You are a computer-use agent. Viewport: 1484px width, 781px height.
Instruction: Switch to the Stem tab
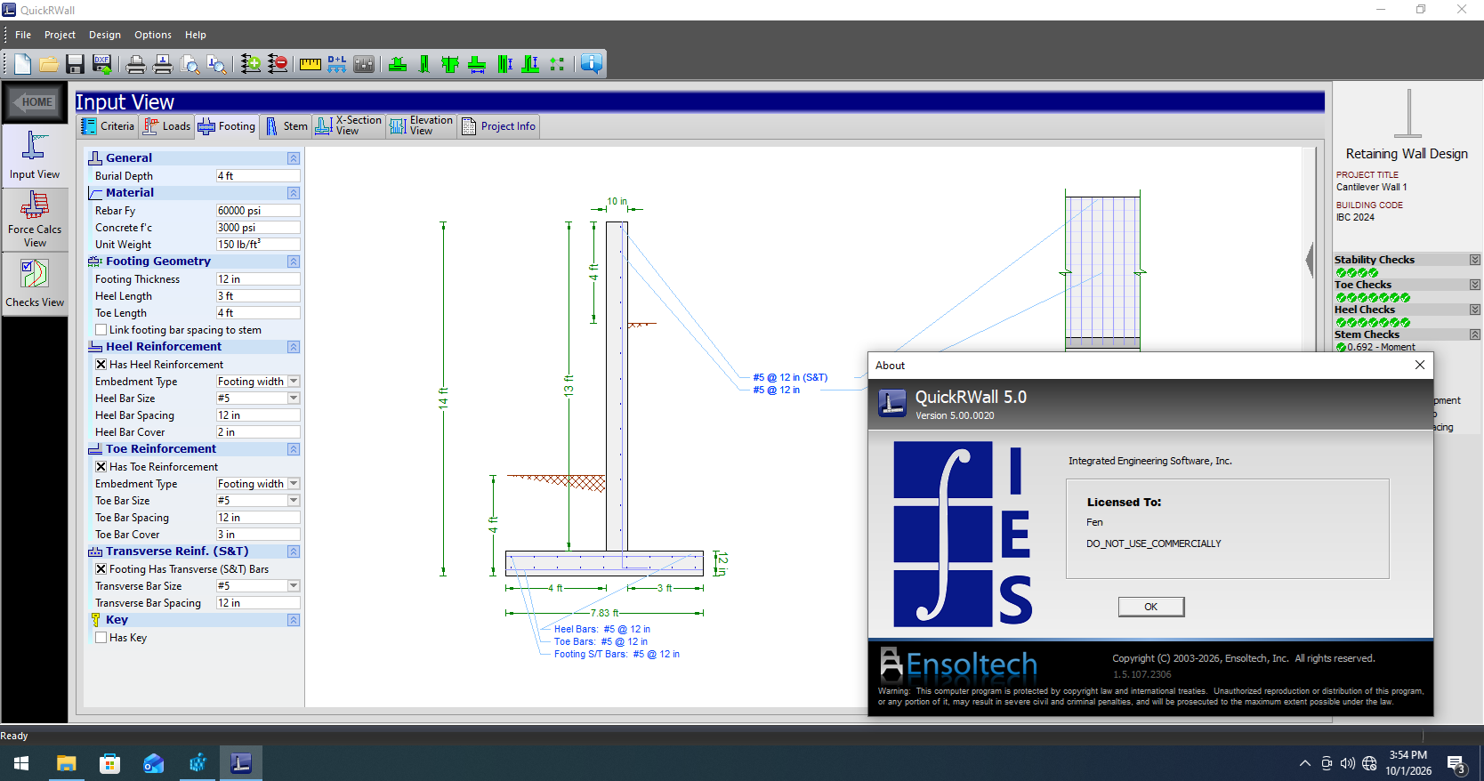[286, 126]
